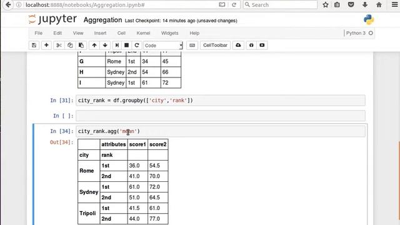
Task: Run the cell using the step-forward icon
Action: 117,46
